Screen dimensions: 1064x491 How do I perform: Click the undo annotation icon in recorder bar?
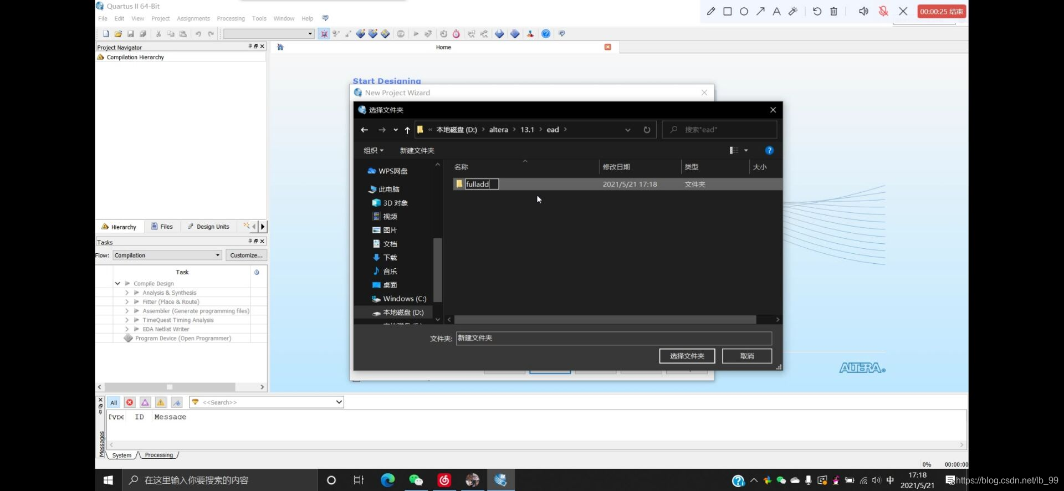(x=817, y=11)
